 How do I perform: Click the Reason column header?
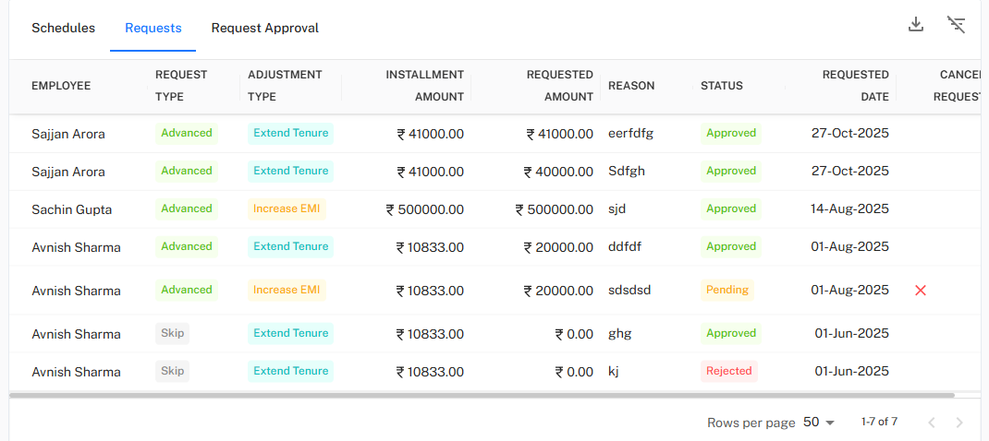click(631, 86)
